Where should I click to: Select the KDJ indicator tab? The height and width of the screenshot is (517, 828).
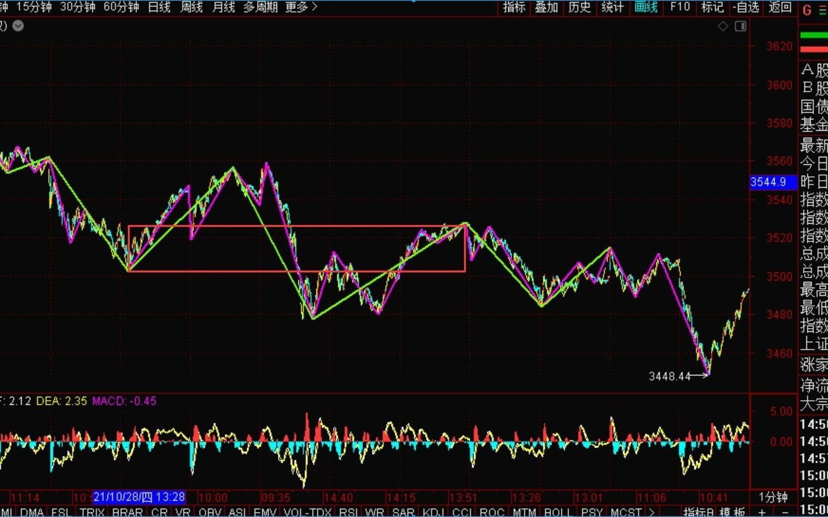pos(434,512)
